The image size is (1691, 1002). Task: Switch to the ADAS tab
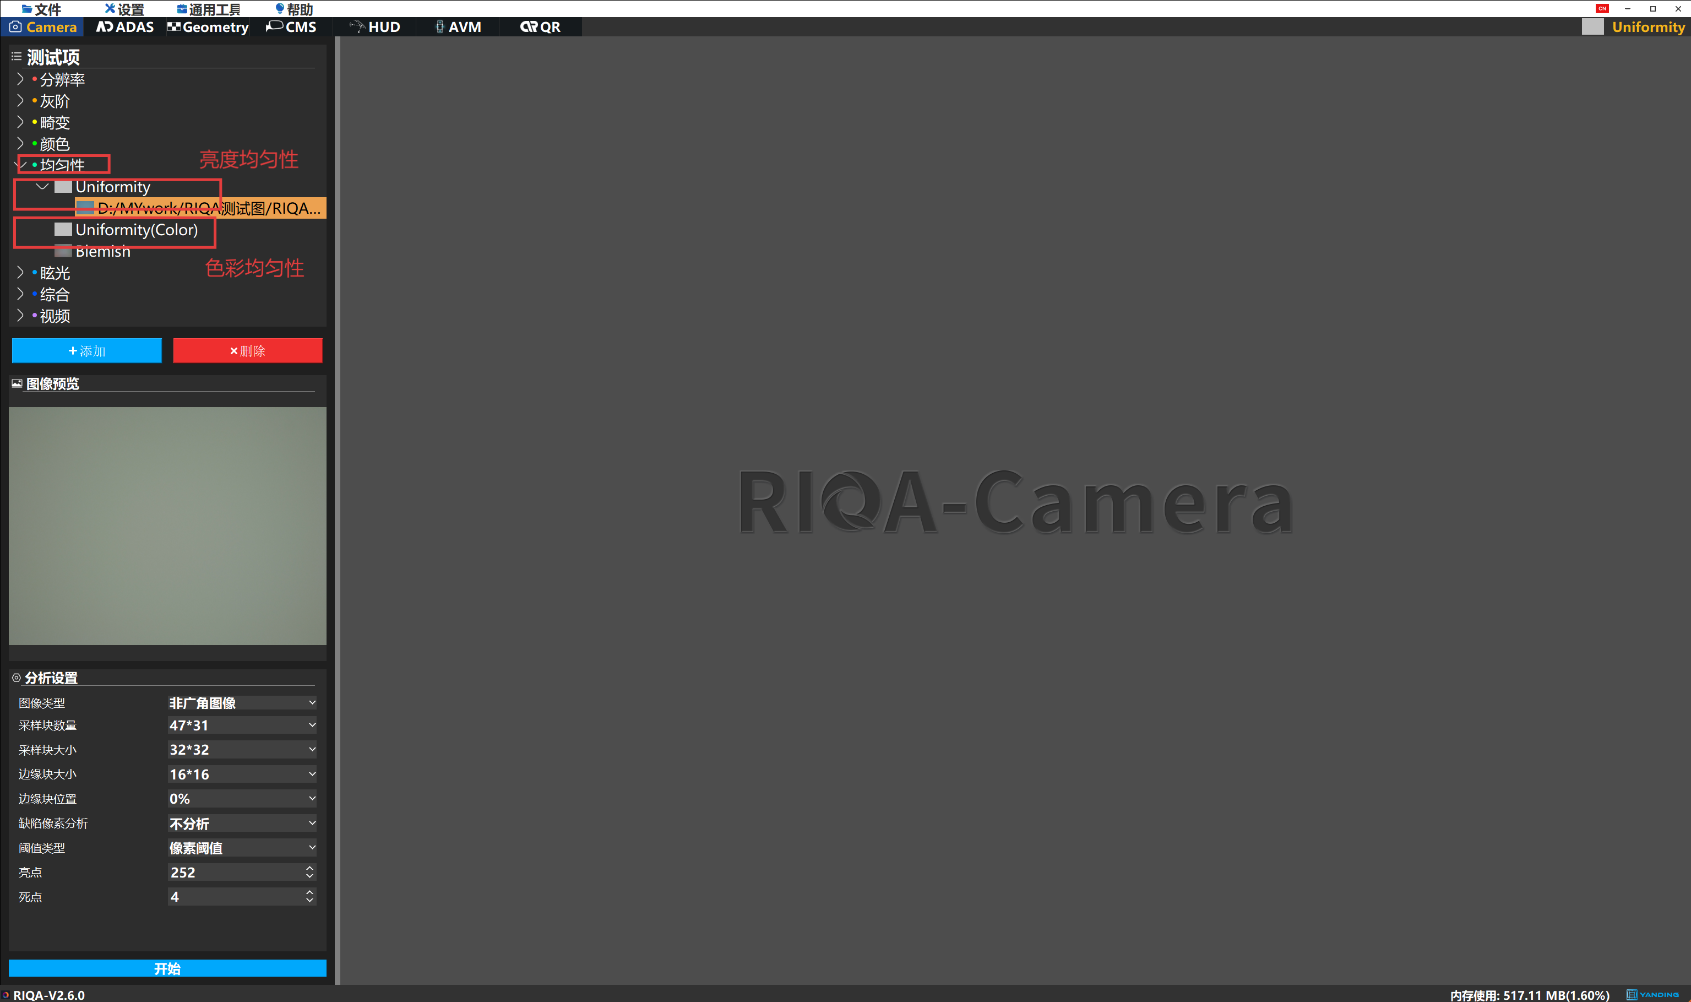coord(125,27)
